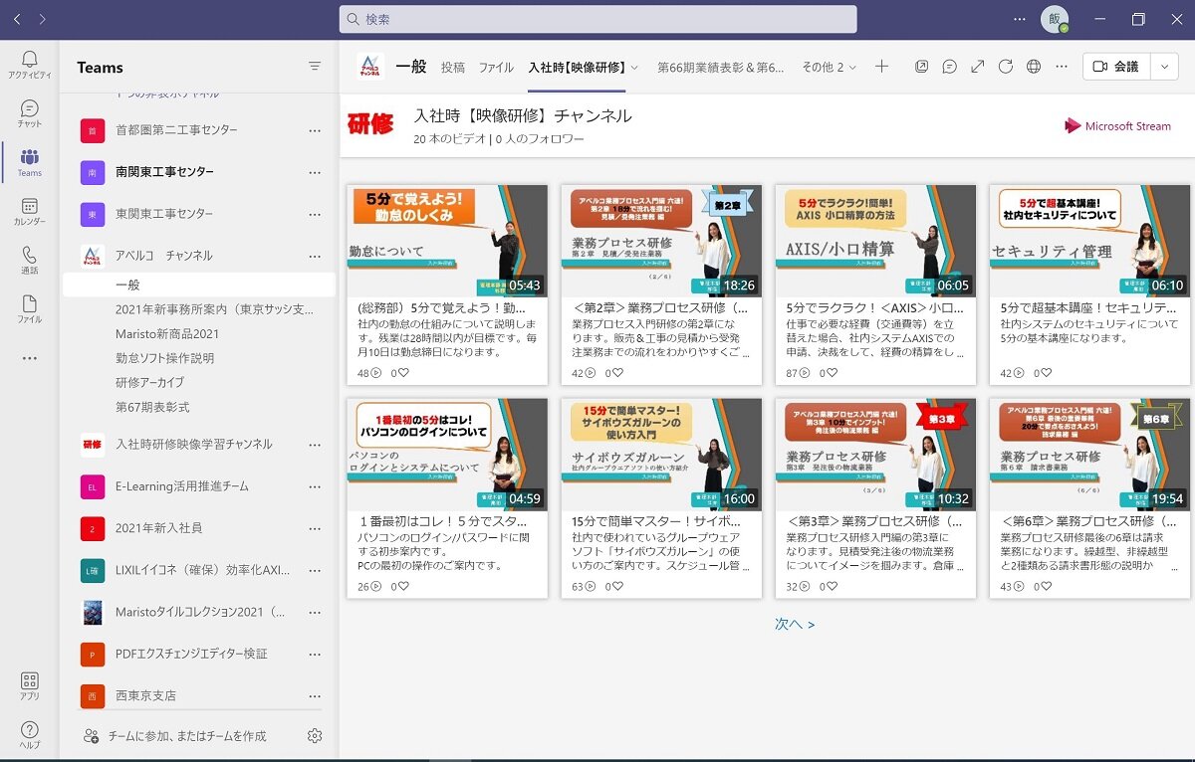The width and height of the screenshot is (1195, 762).
Task: Select the 一般 channel in list
Action: click(199, 285)
